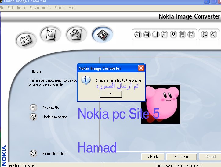Click the half-dotted page toolbar icon
The height and width of the screenshot is (167, 221).
(x=182, y=34)
